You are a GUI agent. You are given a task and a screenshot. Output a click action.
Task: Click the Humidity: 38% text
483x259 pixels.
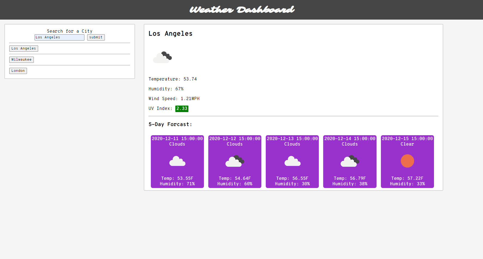click(x=350, y=184)
